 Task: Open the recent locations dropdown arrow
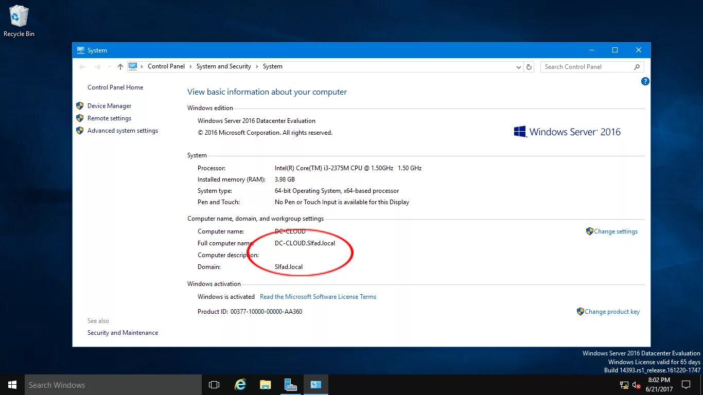pyautogui.click(x=110, y=67)
